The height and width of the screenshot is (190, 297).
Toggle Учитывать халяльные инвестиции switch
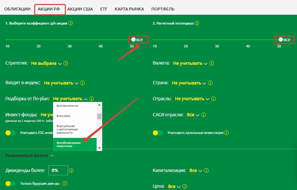click(158, 133)
